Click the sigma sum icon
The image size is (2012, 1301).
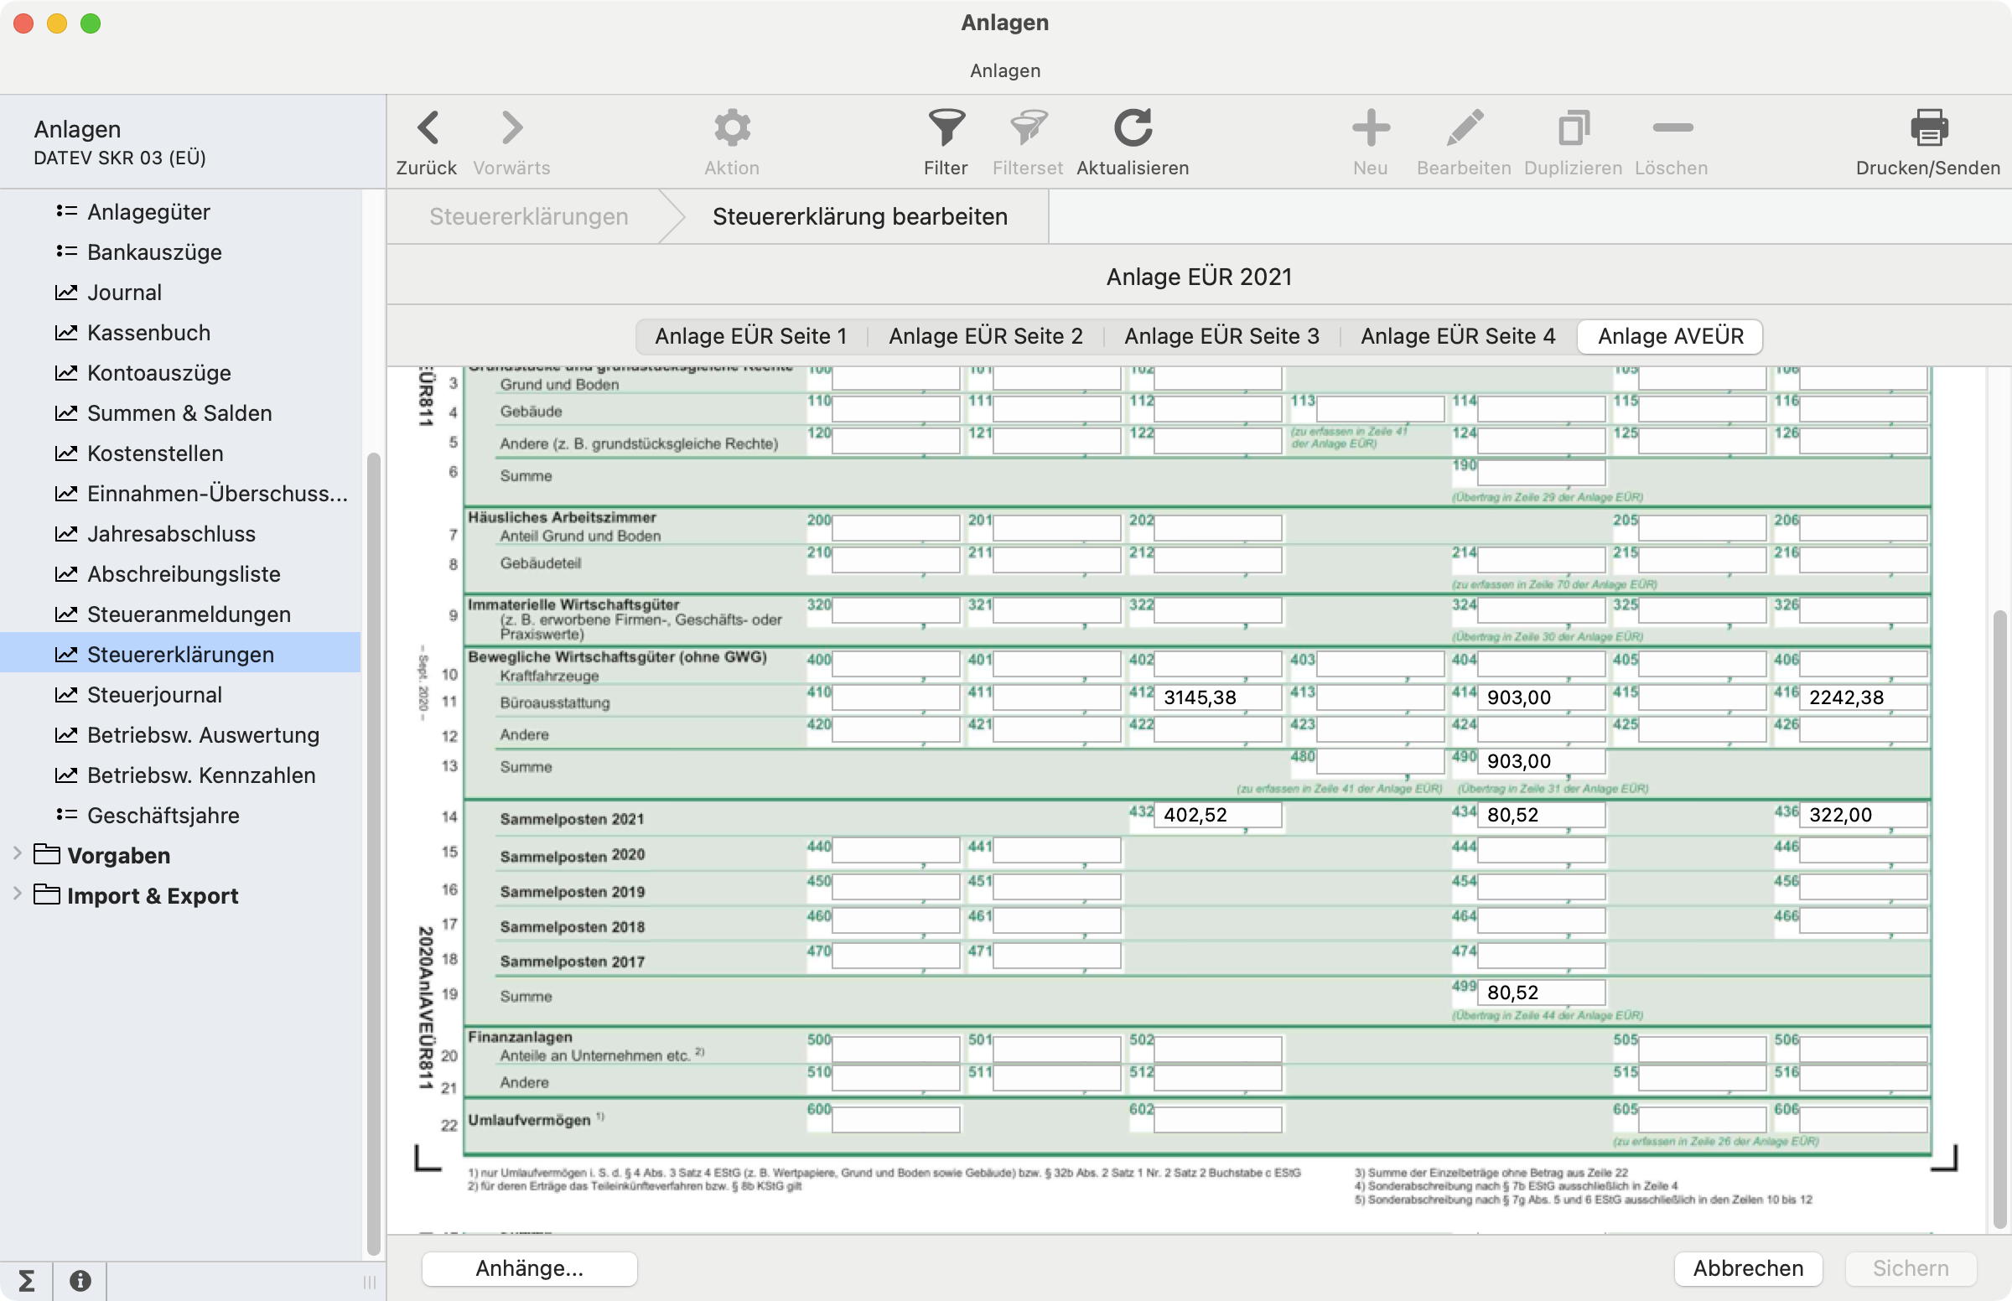point(26,1281)
